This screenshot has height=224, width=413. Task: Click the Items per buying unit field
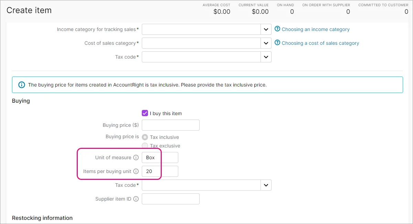[160, 171]
